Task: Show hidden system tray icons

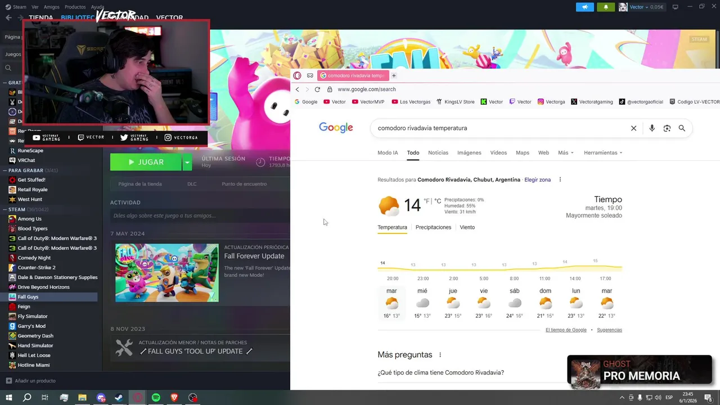Action: (622, 398)
